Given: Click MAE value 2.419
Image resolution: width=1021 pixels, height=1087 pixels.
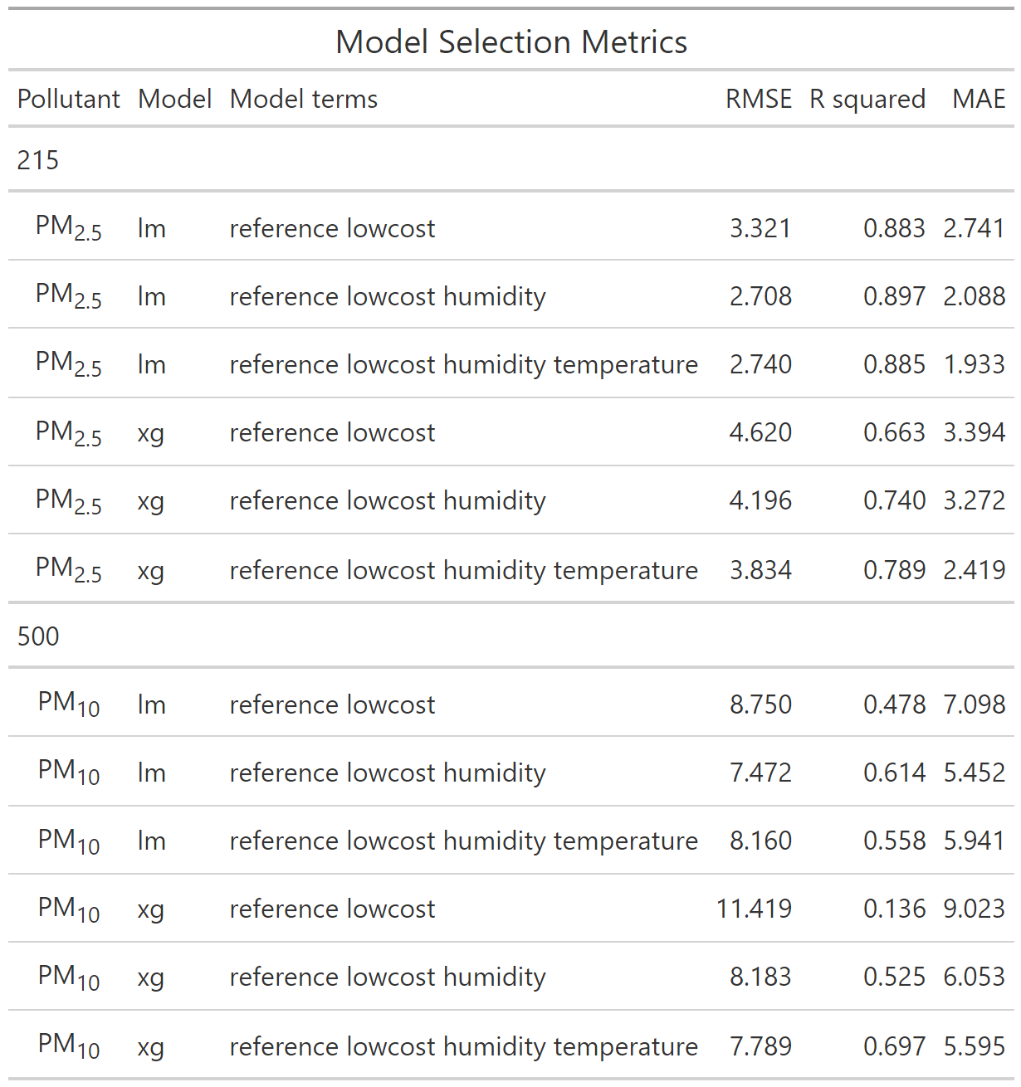Looking at the screenshot, I should 975,570.
